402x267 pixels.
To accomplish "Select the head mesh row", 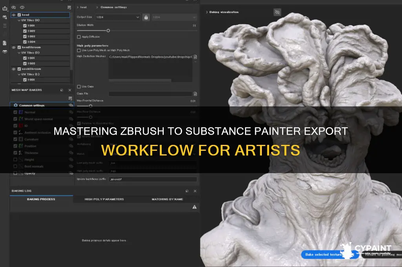I will pos(40,15).
